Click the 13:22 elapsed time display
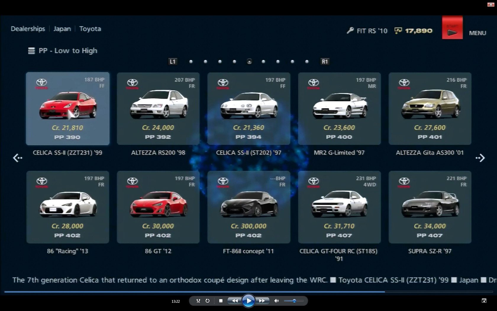Image resolution: width=497 pixels, height=311 pixels. 175,301
